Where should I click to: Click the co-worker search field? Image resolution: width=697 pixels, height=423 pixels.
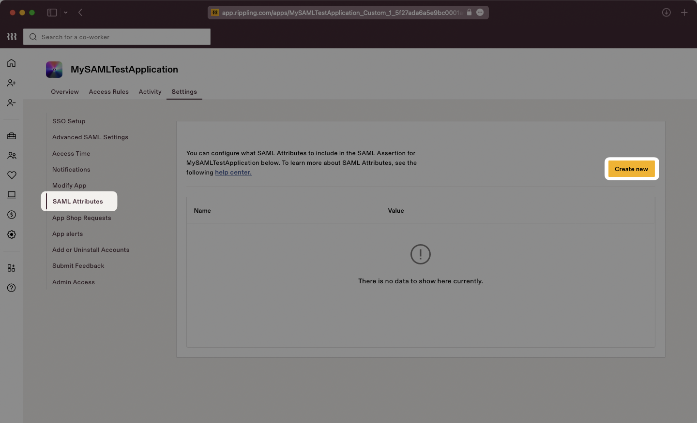116,37
